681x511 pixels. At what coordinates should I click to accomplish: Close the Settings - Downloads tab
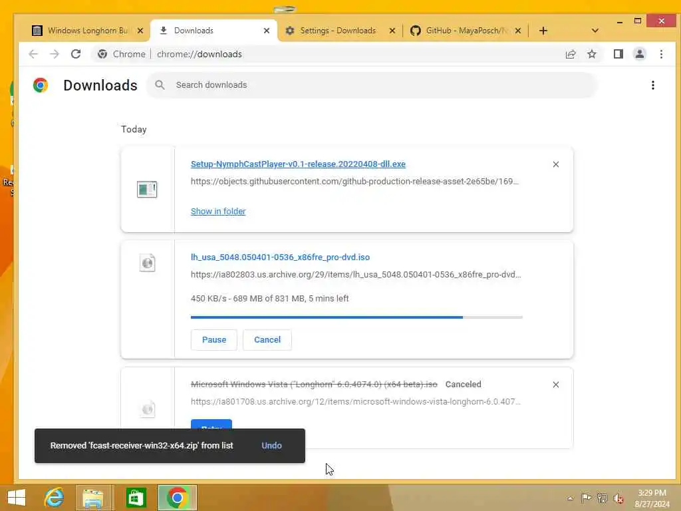pos(392,31)
